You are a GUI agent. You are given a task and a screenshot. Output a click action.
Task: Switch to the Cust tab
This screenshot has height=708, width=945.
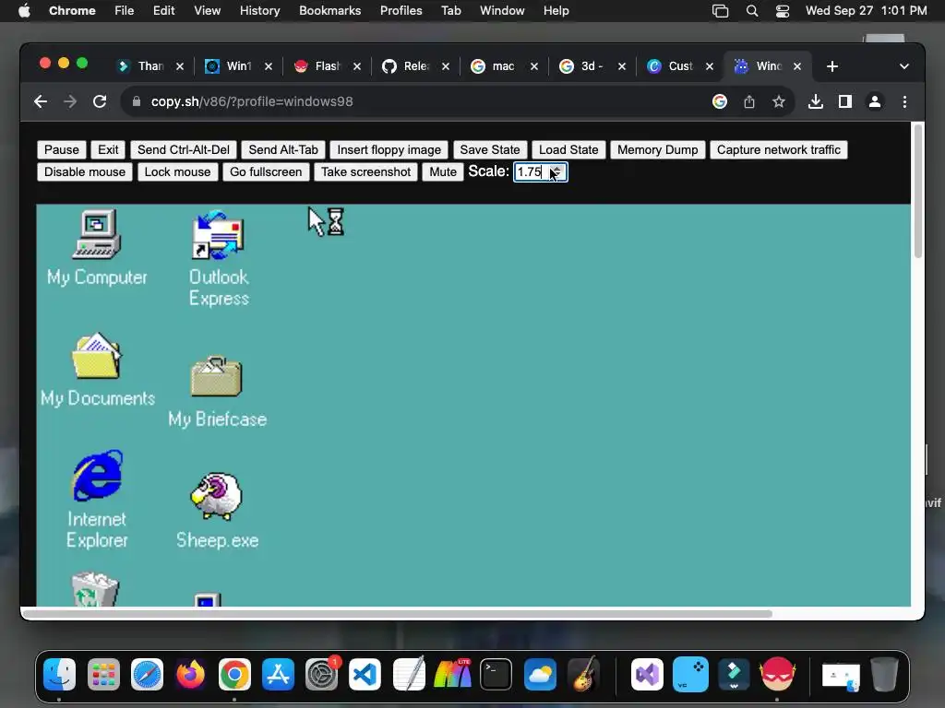click(x=680, y=66)
